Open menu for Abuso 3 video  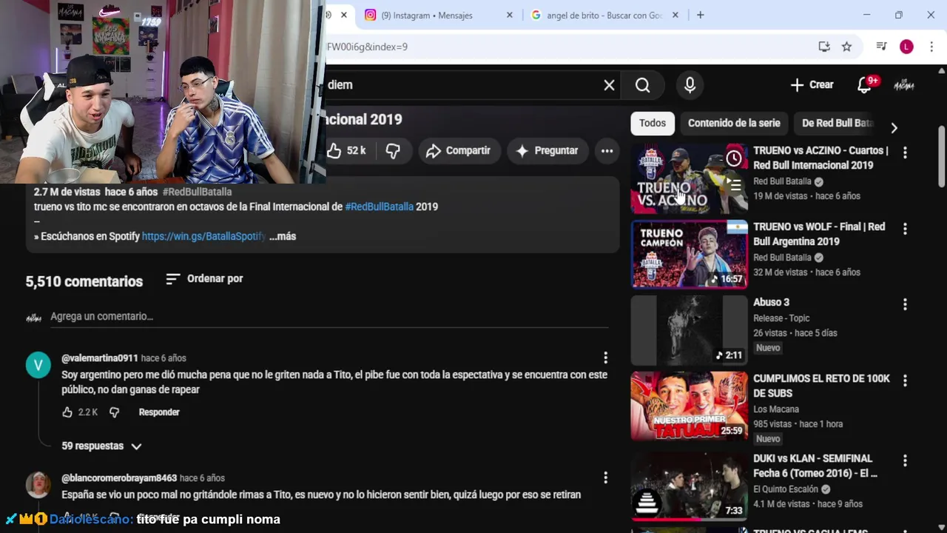point(905,304)
